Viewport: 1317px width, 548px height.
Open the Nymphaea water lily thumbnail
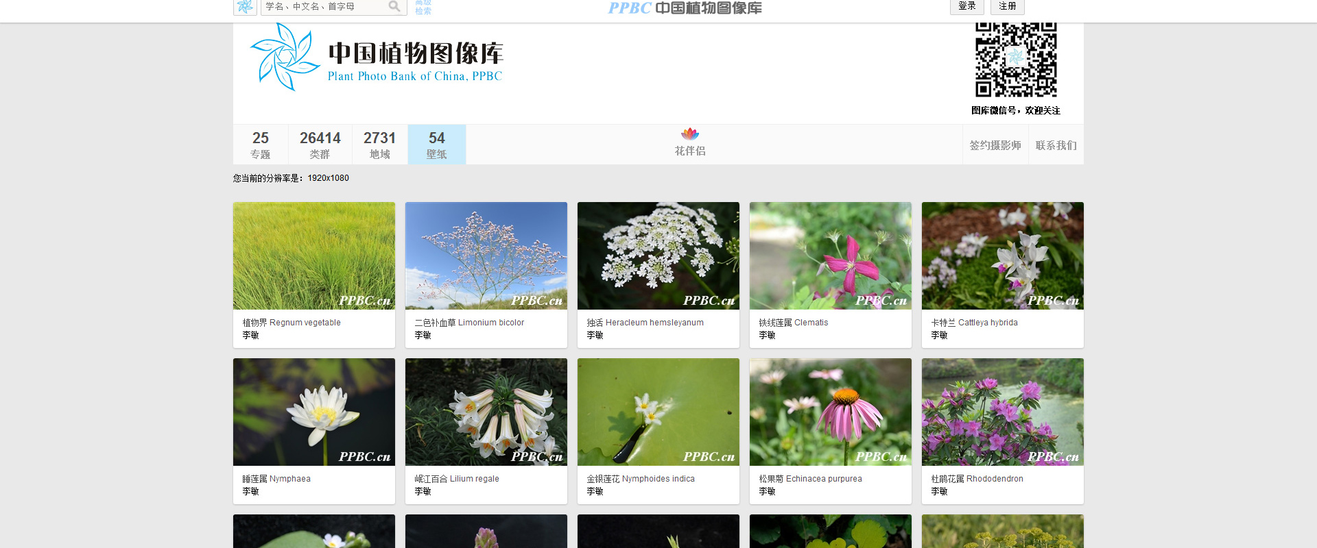coord(314,412)
